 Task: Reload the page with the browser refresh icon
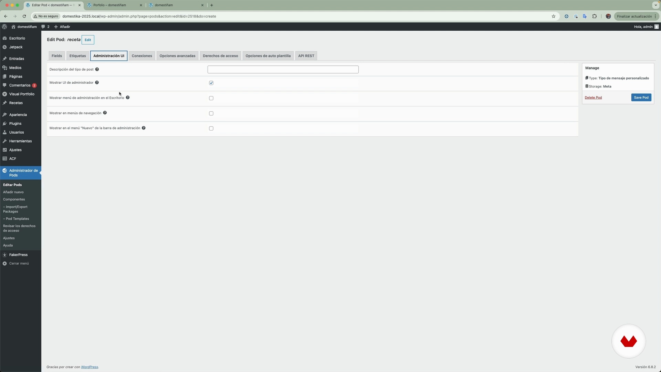pos(24,16)
